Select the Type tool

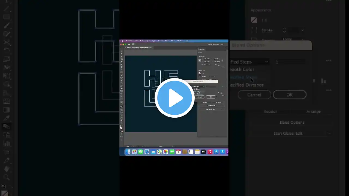pyautogui.click(x=122, y=67)
